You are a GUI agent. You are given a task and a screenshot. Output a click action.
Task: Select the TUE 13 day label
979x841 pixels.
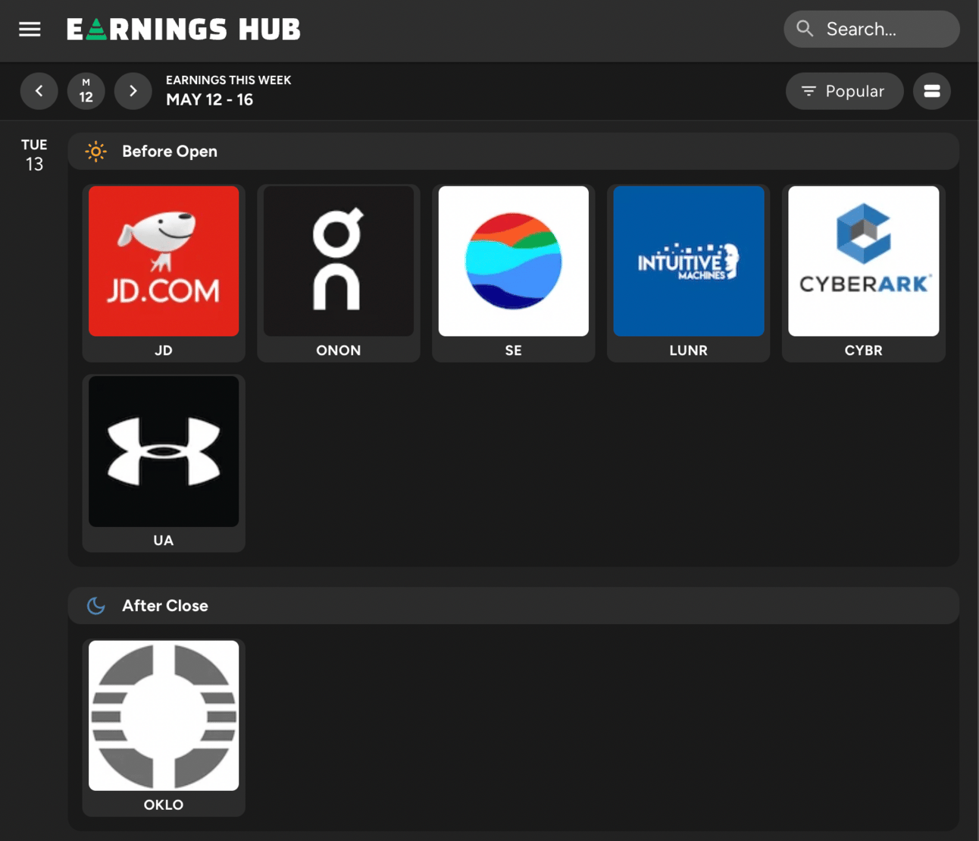pos(34,155)
